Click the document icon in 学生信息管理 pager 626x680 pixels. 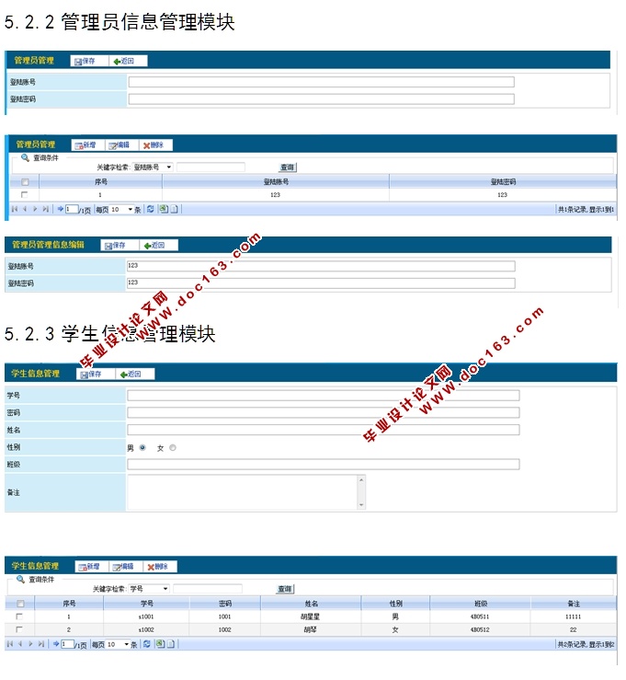[171, 644]
